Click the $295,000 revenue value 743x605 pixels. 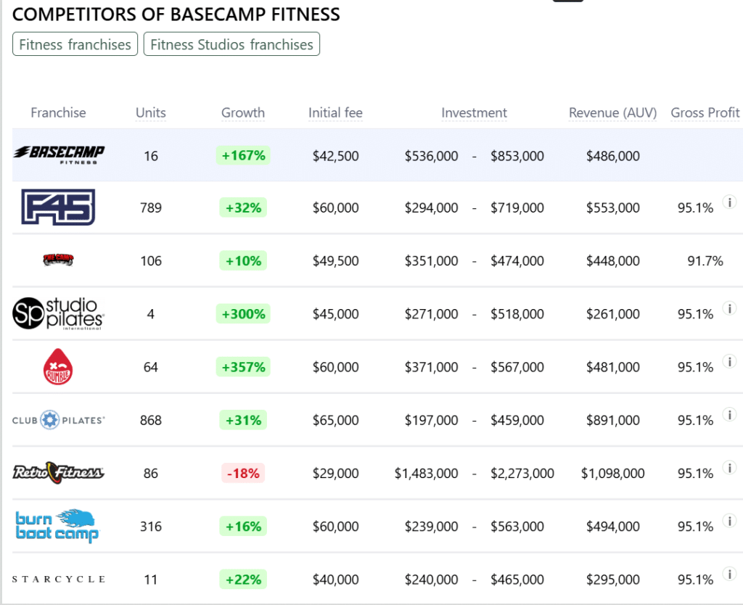click(612, 579)
